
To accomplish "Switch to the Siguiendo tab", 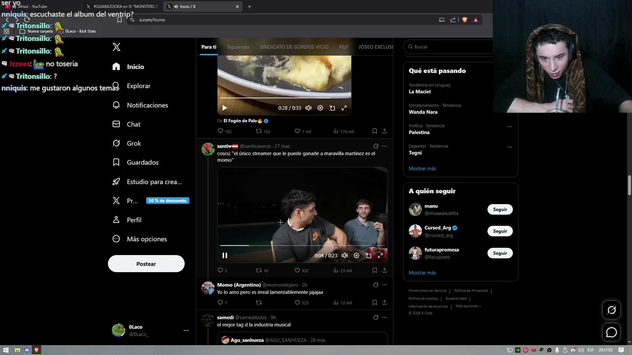I will 238,47.
